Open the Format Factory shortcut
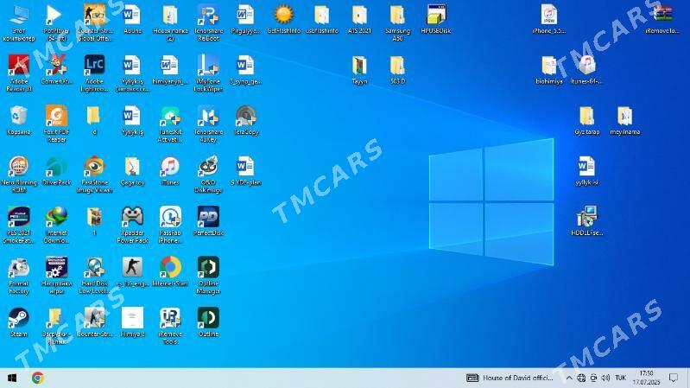690x388 pixels. tap(18, 276)
